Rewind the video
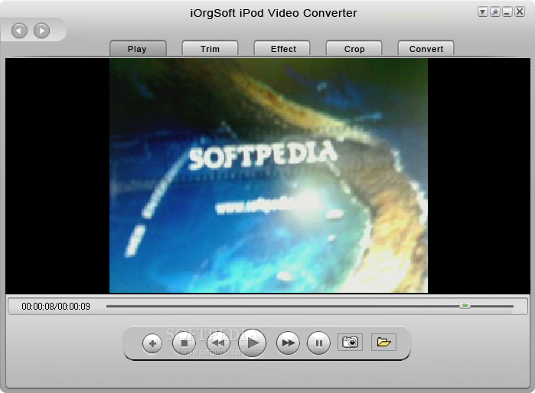 point(218,343)
